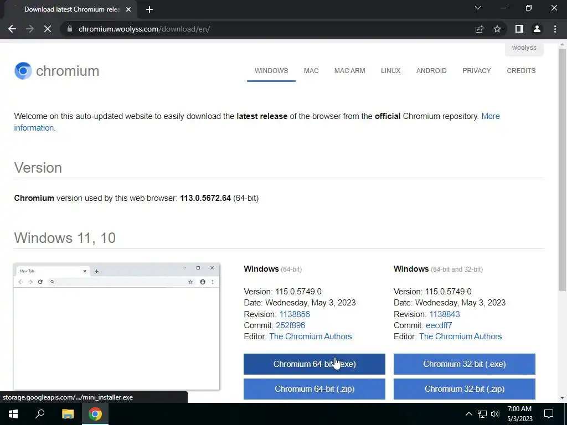The height and width of the screenshot is (425, 567).
Task: View site info via the lock icon
Action: [70, 29]
